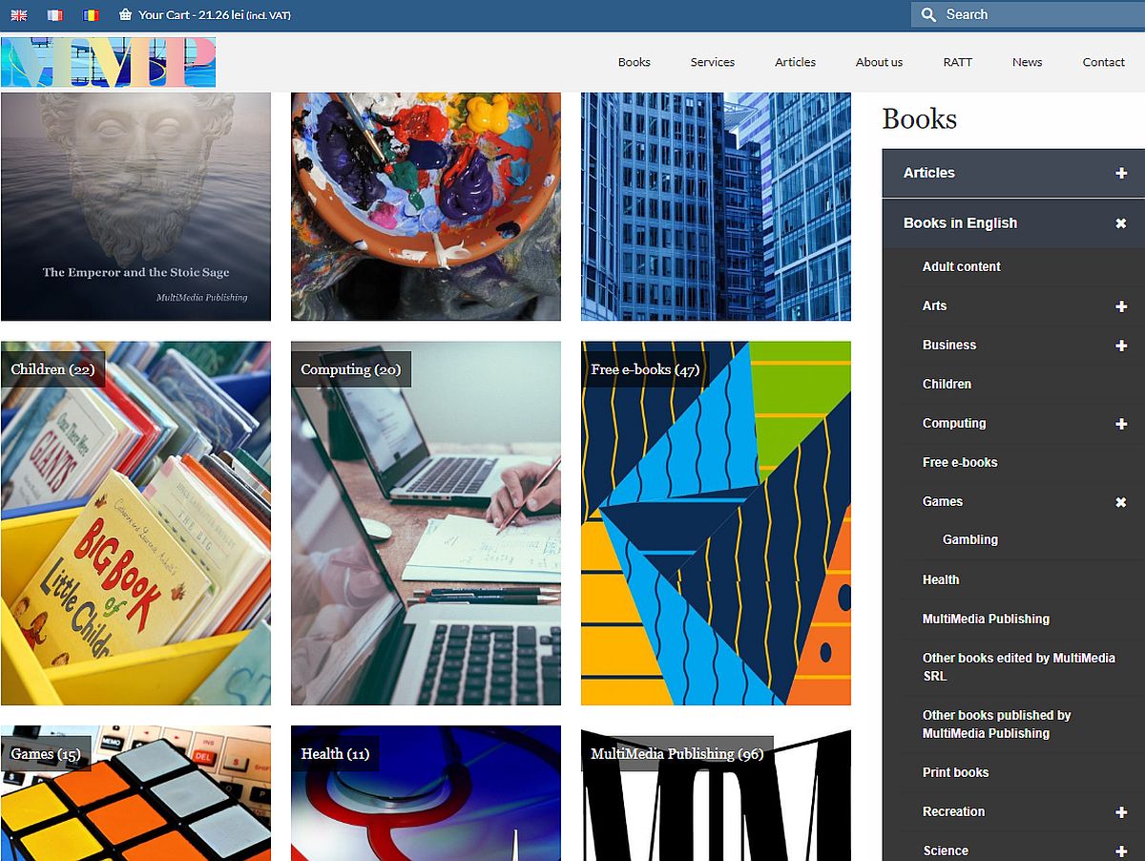1145x861 pixels.
Task: Expand the Articles sidebar section
Action: click(x=1121, y=173)
